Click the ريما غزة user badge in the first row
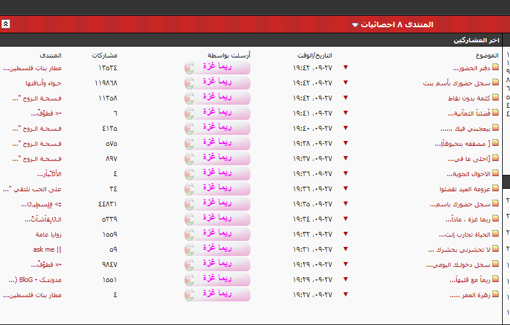The image size is (510, 325). pos(217,68)
